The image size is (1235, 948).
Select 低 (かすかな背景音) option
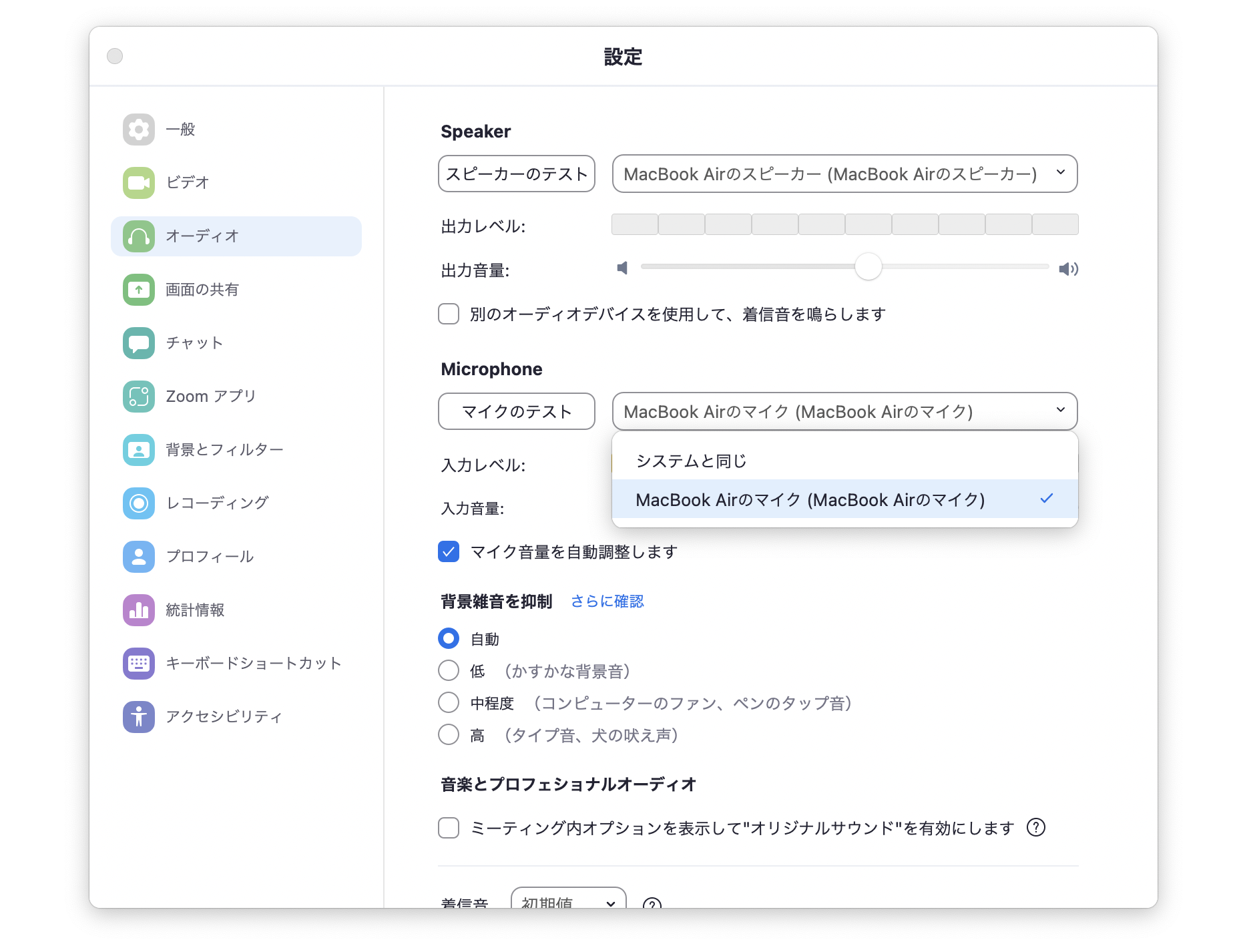[x=449, y=670]
